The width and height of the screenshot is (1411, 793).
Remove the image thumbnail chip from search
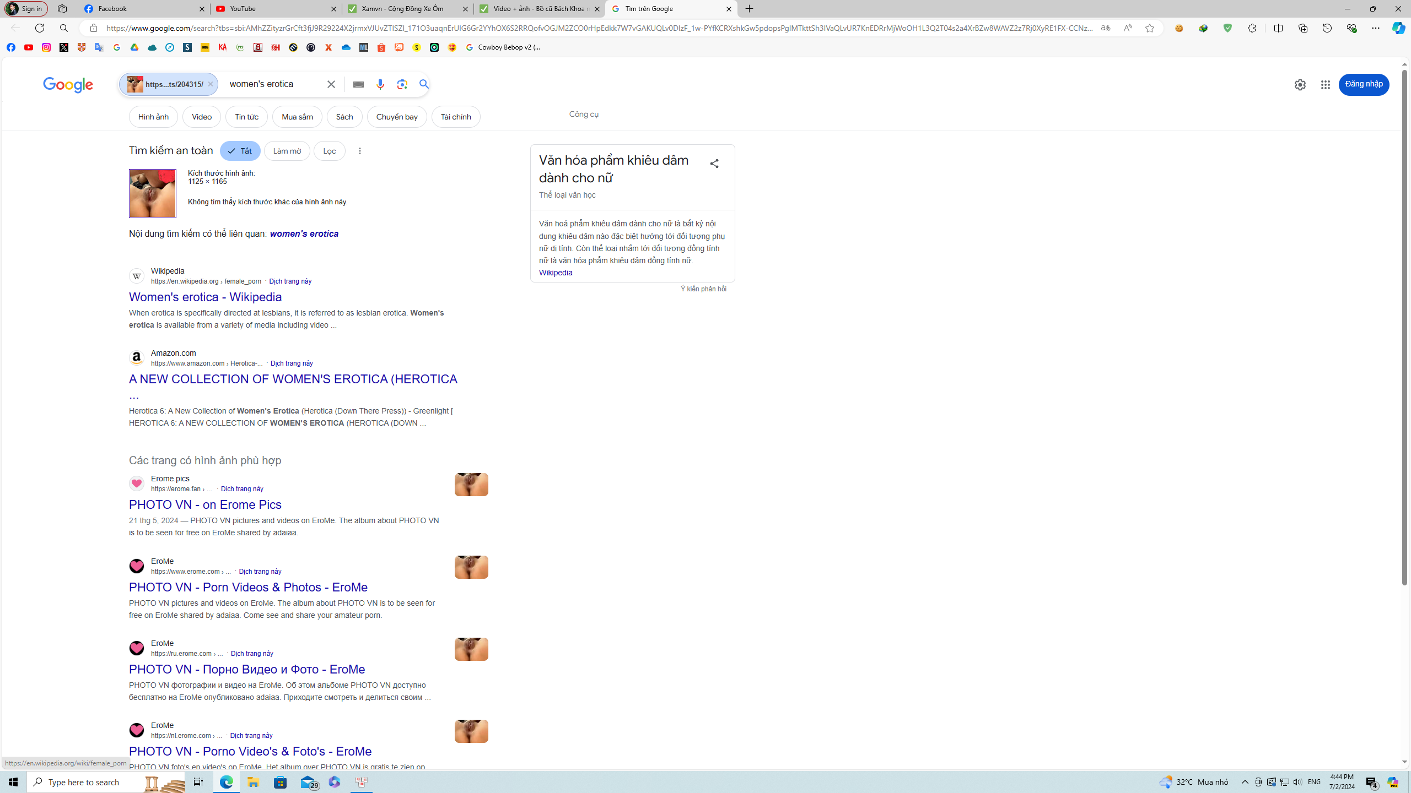[x=211, y=84]
